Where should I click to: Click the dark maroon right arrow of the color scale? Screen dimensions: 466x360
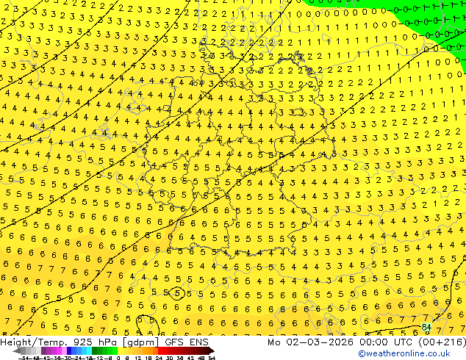[x=212, y=350]
